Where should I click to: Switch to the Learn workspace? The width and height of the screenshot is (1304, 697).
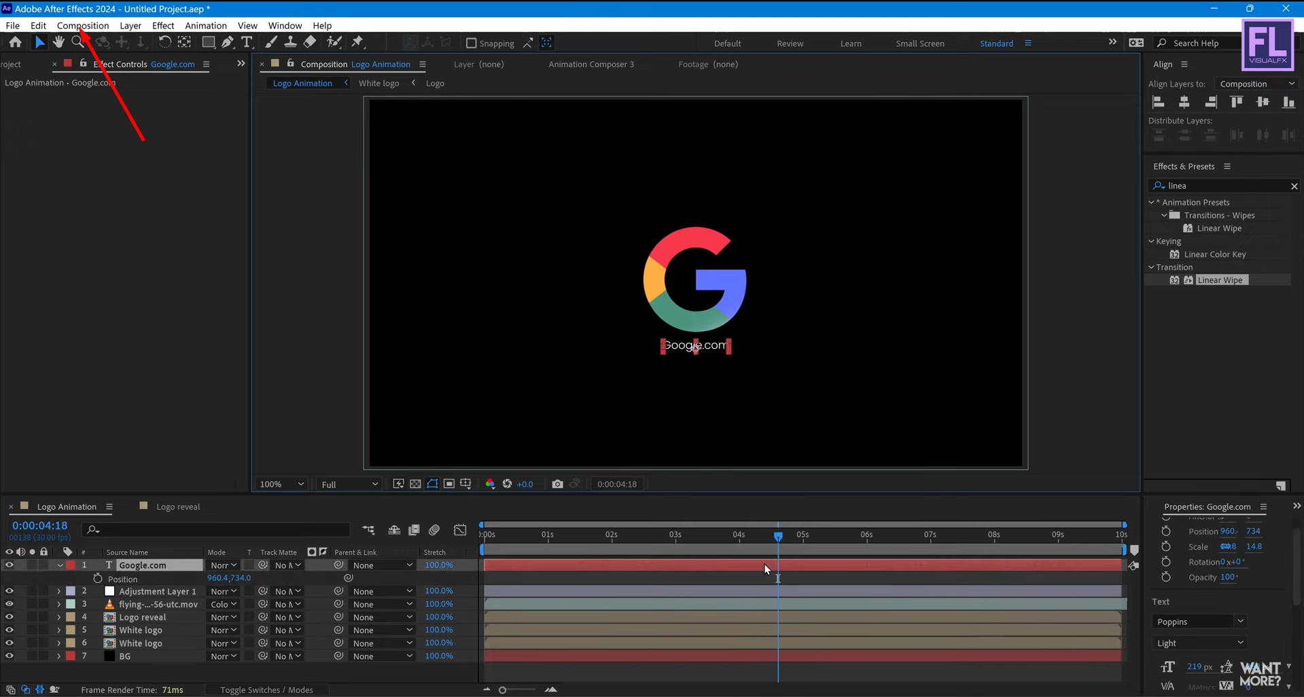(851, 43)
